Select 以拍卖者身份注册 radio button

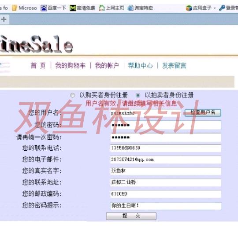(138, 95)
